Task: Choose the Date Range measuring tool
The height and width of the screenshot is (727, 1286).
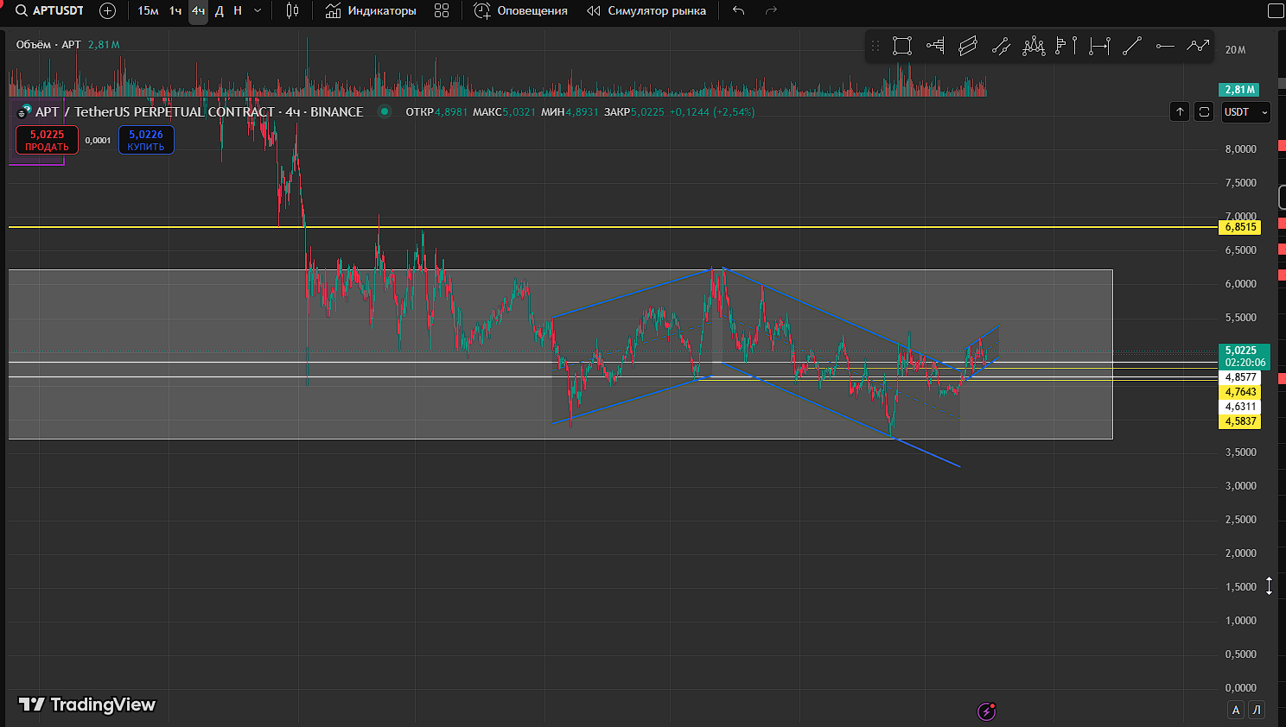Action: click(x=1099, y=46)
